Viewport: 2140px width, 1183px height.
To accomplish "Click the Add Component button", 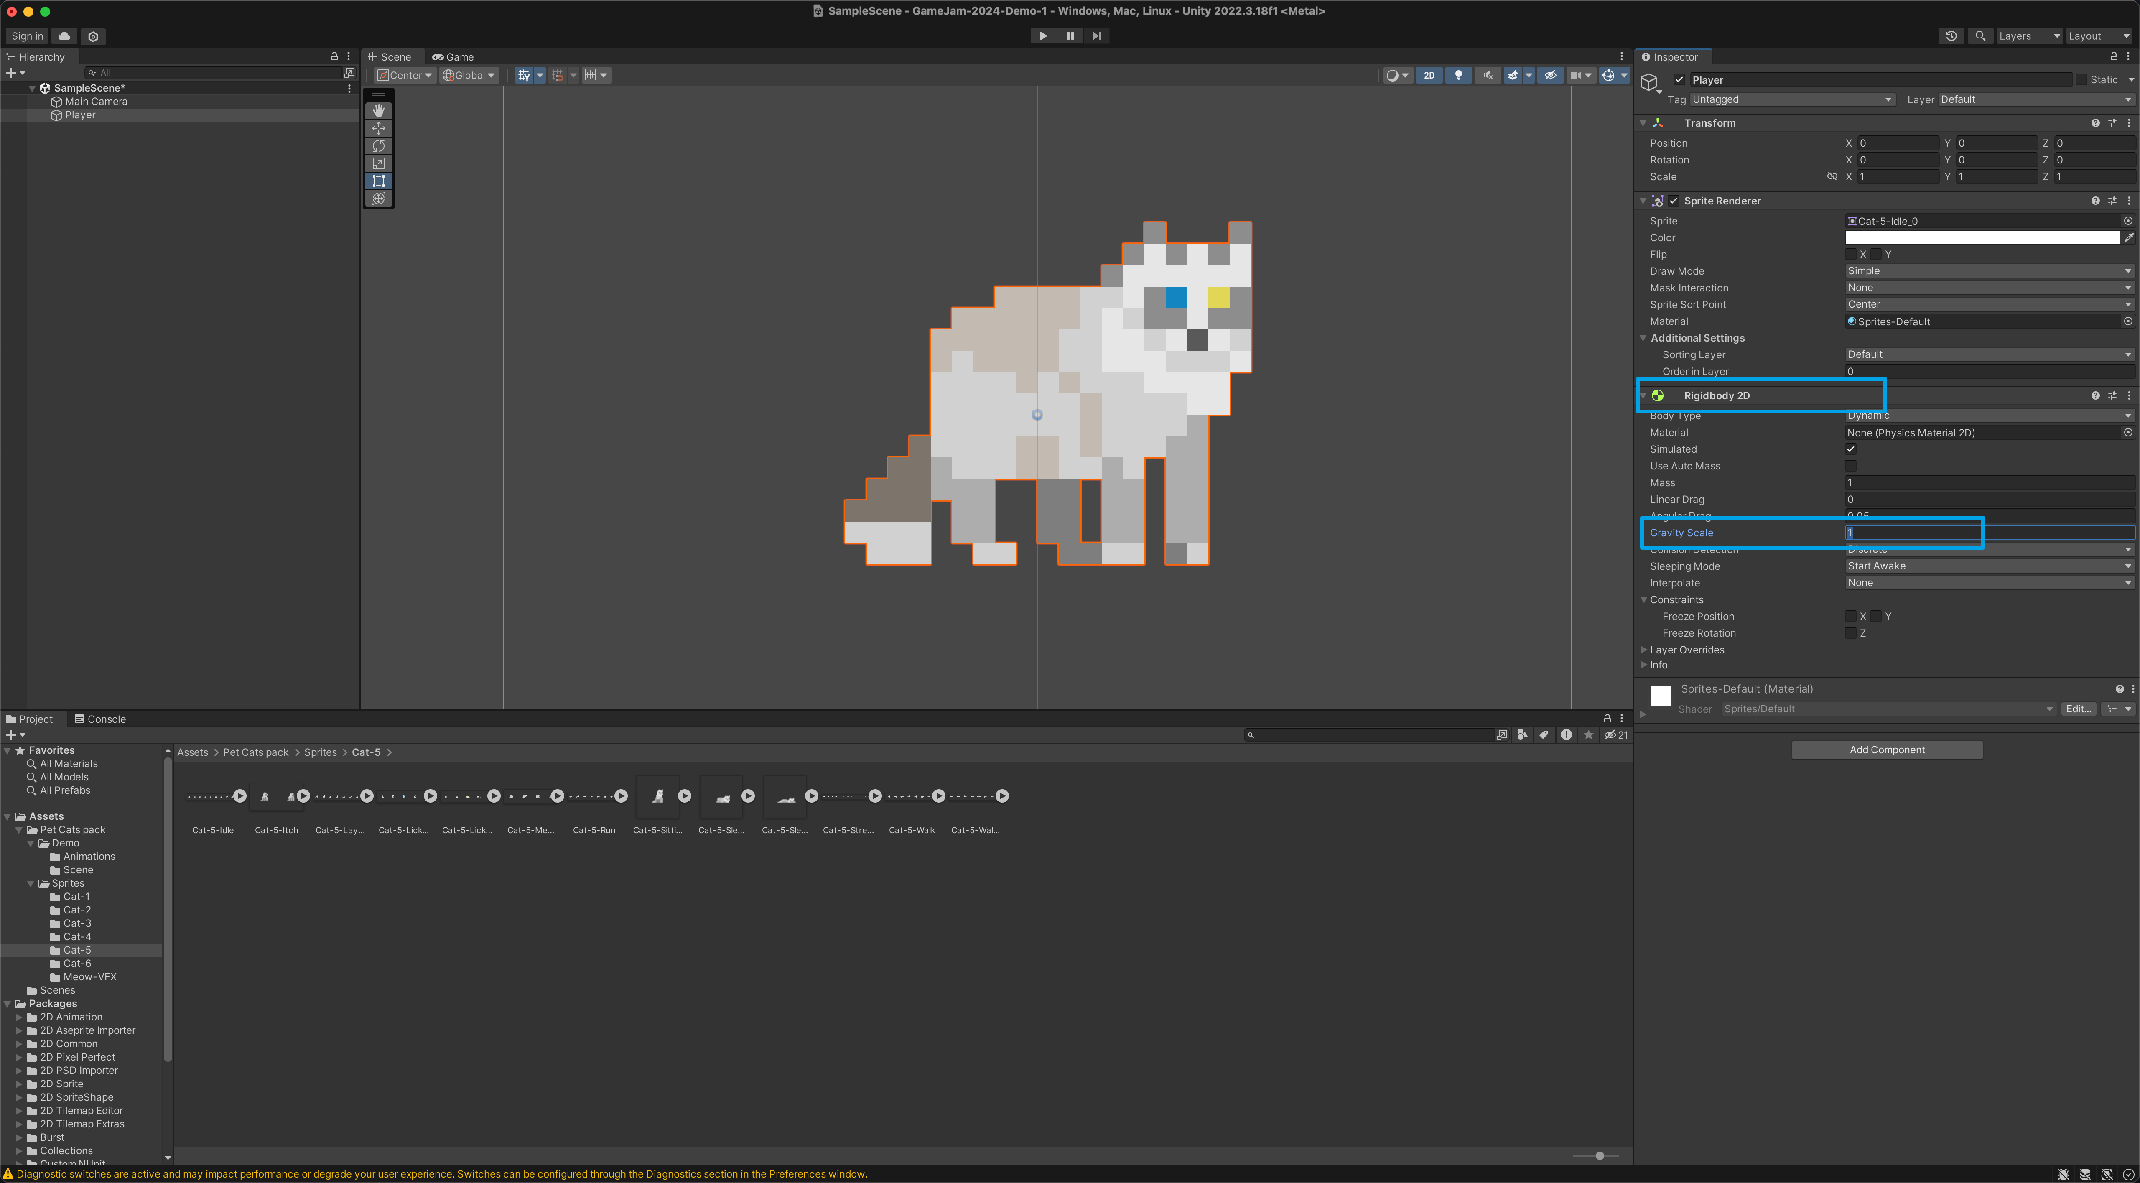I will click(x=1887, y=750).
